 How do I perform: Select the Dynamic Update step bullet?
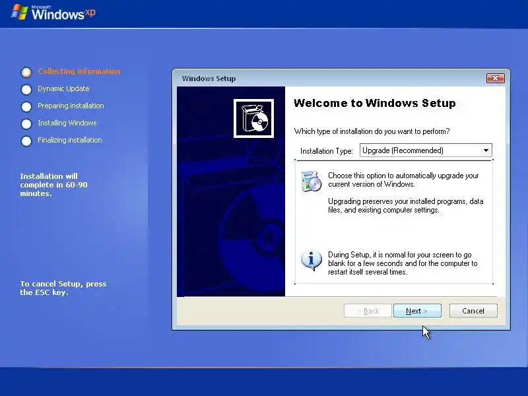pyautogui.click(x=26, y=89)
